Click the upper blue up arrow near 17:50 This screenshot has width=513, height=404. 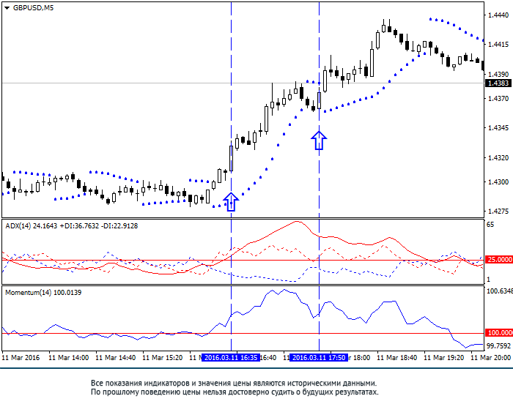coord(319,141)
